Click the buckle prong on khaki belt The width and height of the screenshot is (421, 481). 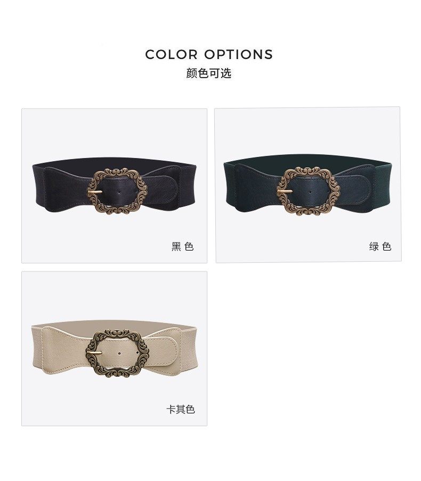point(94,353)
